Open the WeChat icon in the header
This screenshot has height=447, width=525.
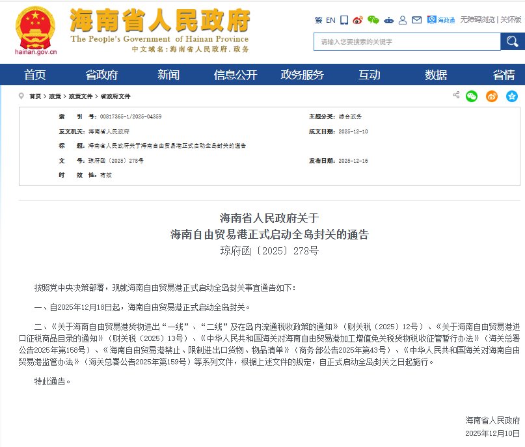(373, 20)
